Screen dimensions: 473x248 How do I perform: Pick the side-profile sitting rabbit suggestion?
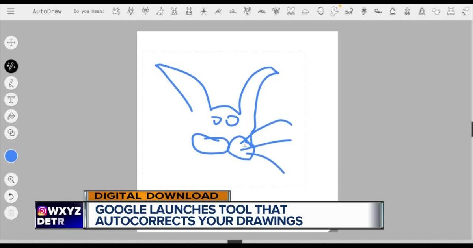pos(160,11)
